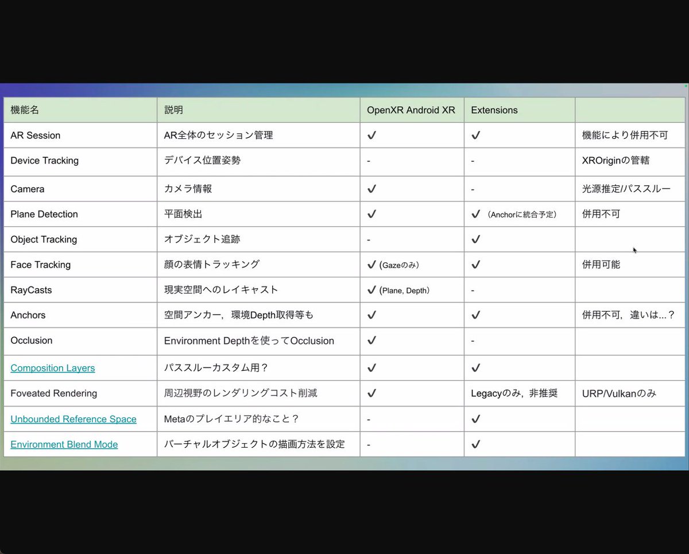Viewport: 689px width, 554px height.
Task: Click '(Anchorに統合予定)' in Plane Detection row
Action: (521, 215)
